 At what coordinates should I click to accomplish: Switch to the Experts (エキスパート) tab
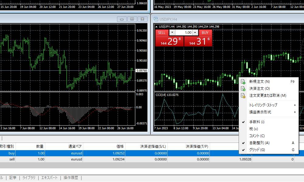click(49, 178)
